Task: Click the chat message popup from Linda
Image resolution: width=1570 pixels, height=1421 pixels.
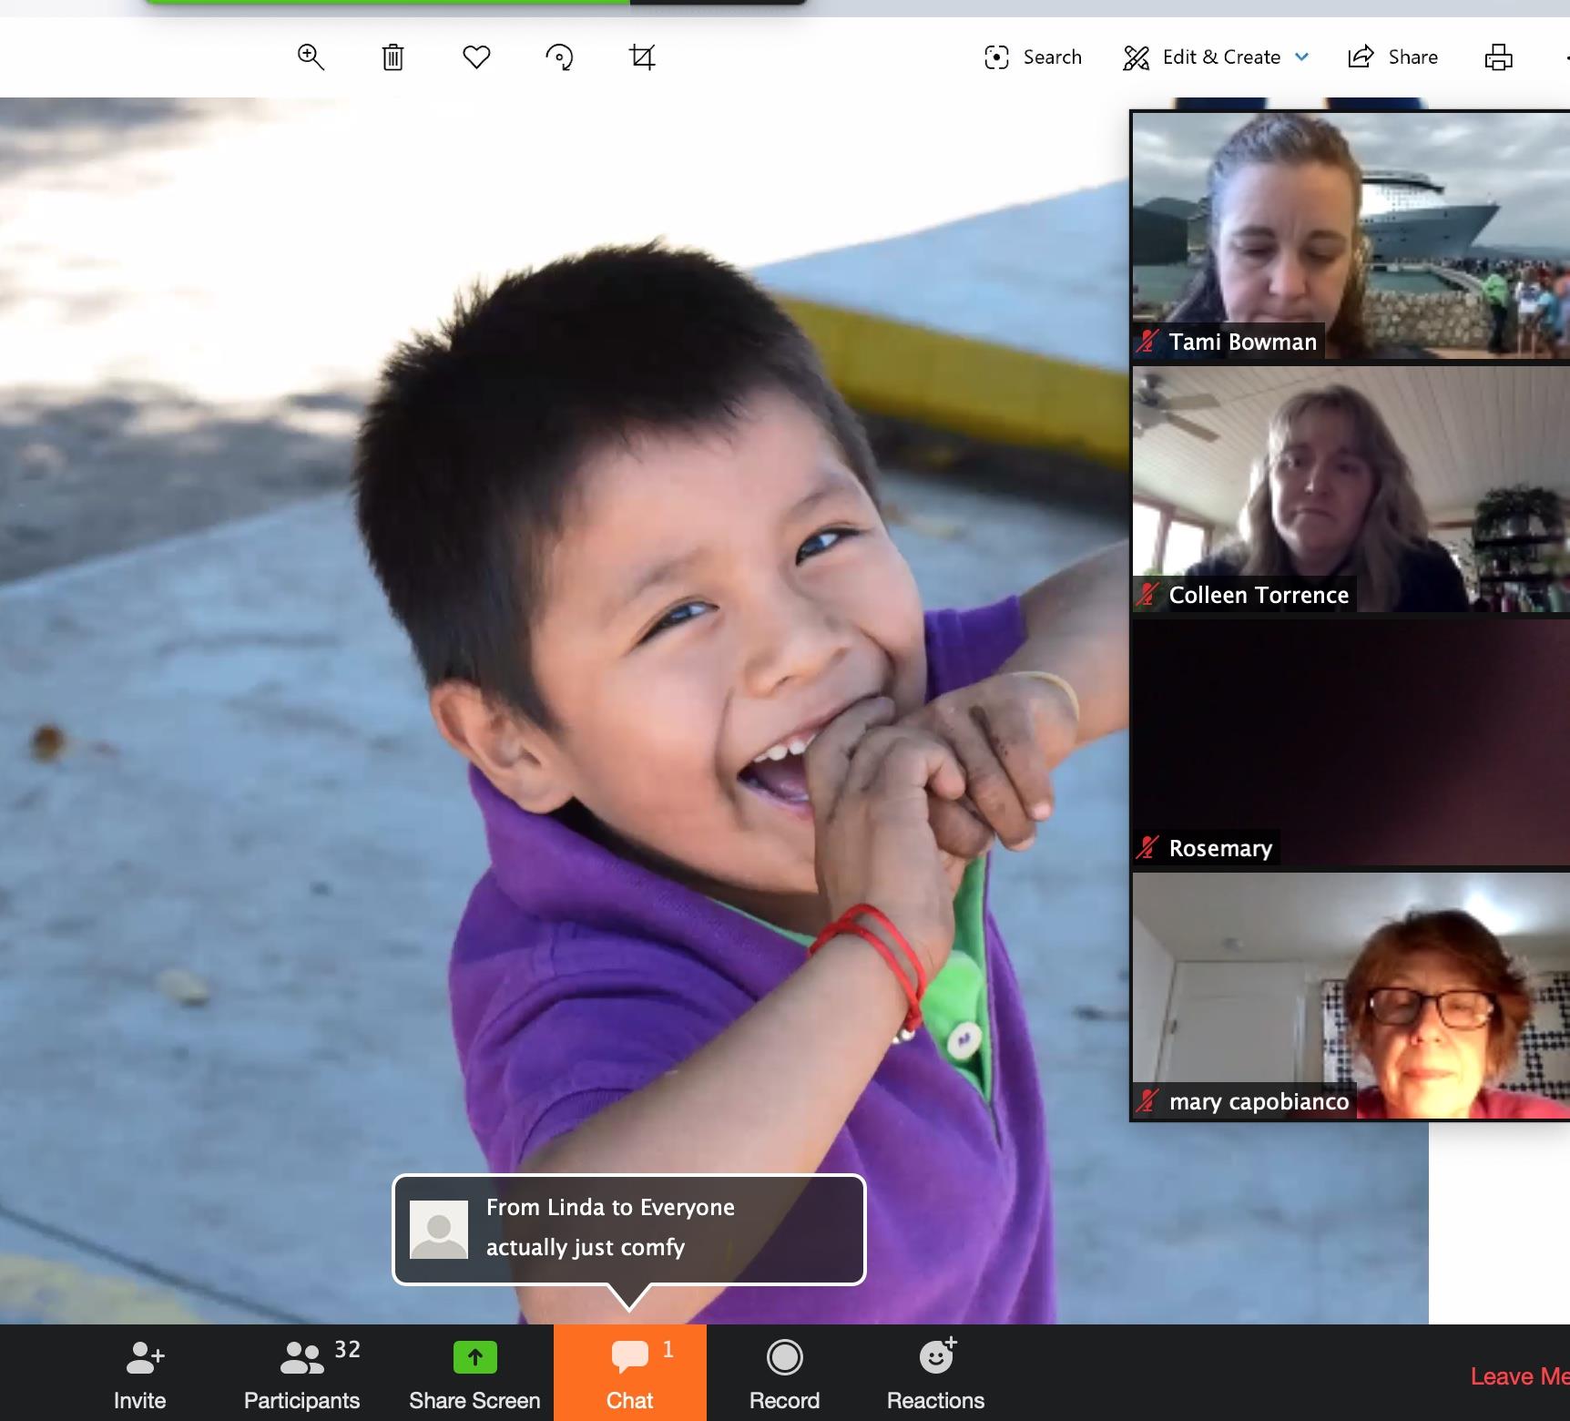Action: coord(628,1229)
